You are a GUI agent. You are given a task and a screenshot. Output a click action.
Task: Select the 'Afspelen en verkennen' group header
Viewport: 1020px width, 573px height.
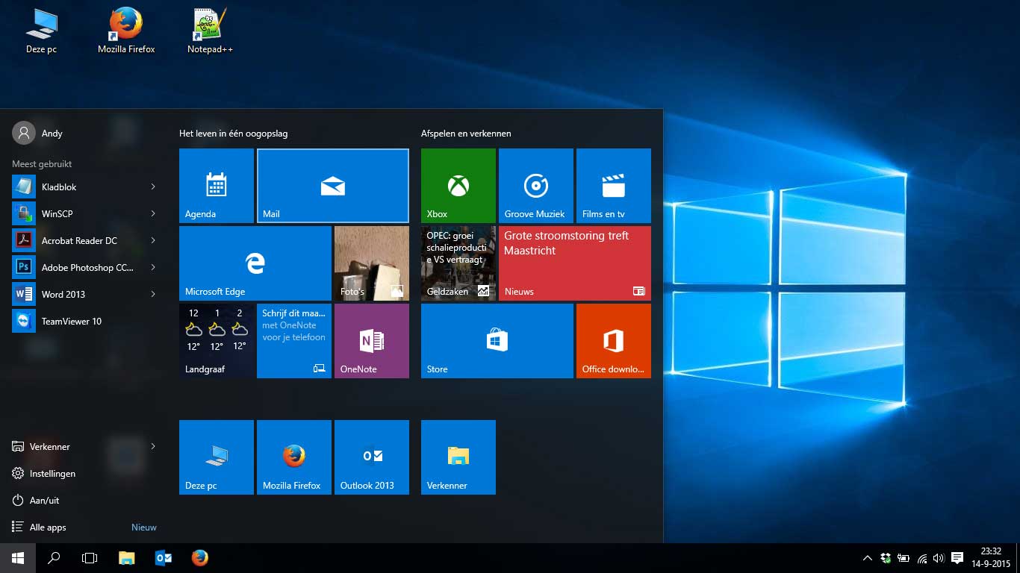[466, 134]
